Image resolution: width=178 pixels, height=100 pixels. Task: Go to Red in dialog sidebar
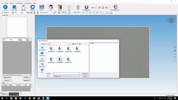[x=42, y=71]
